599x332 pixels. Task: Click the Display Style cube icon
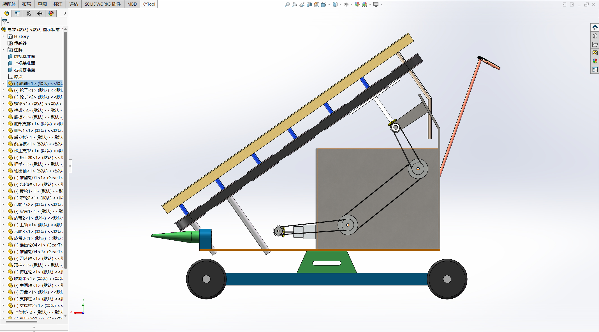(335, 4)
